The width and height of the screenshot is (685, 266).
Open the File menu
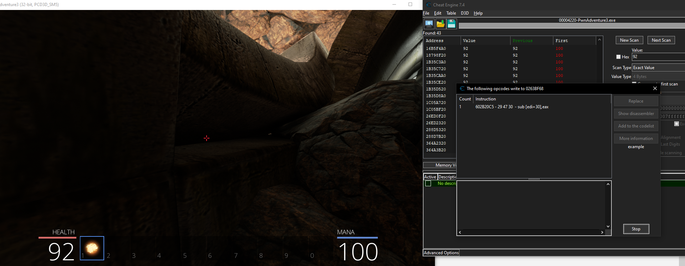click(426, 13)
